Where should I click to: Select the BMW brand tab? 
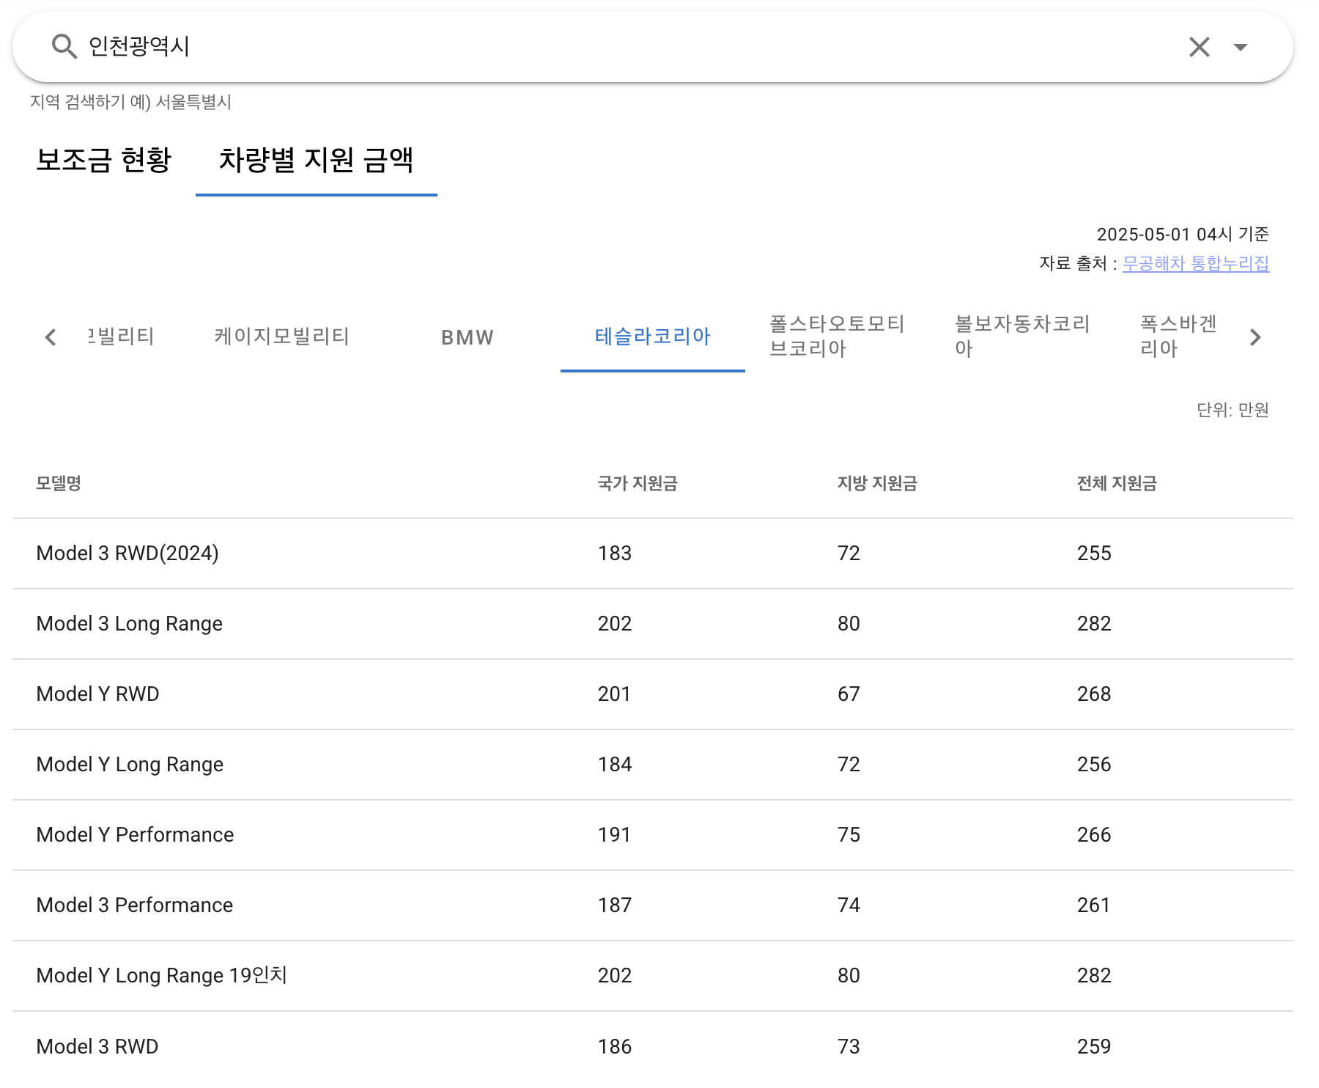[466, 337]
